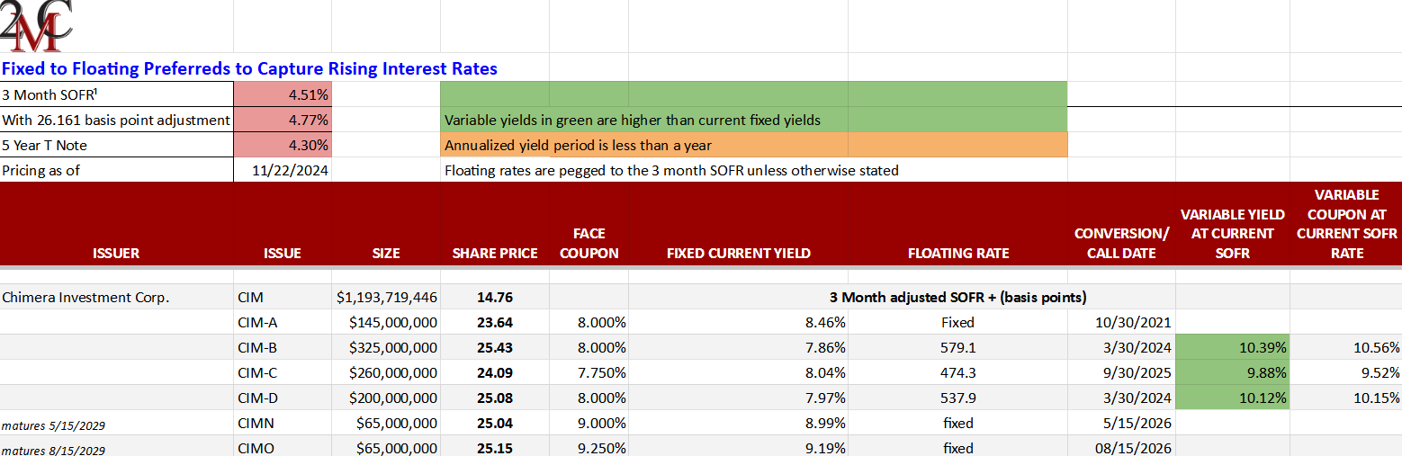Image resolution: width=1402 pixels, height=456 pixels.
Task: Select the CIM ticker cell
Action: (283, 297)
